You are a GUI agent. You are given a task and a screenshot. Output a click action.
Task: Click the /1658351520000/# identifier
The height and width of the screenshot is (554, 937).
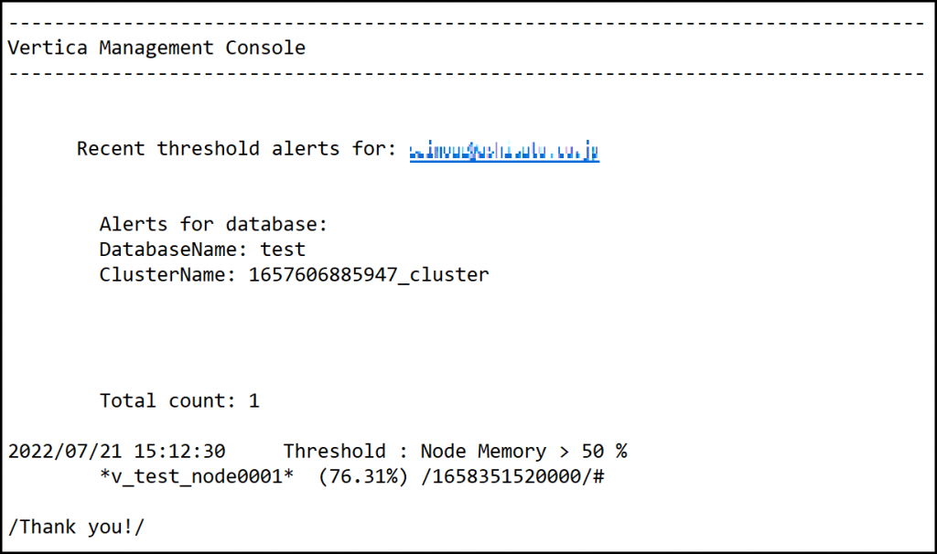(512, 476)
